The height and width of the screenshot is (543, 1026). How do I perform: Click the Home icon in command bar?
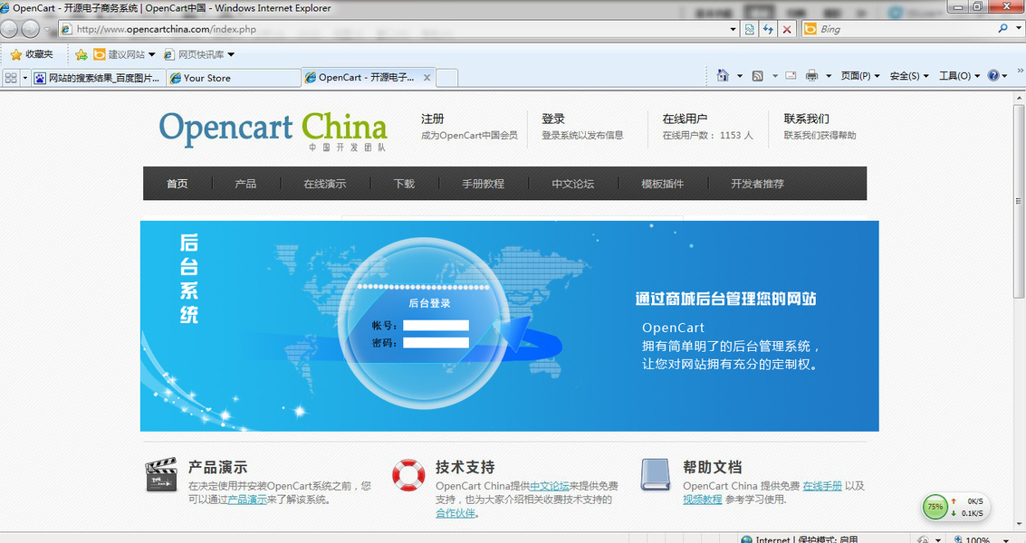tap(723, 75)
